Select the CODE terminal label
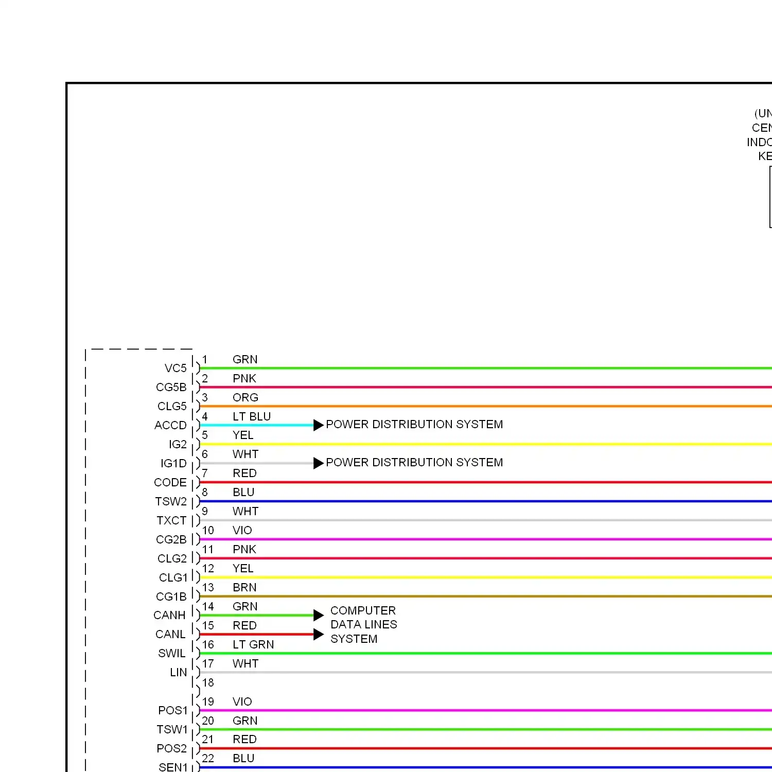This screenshot has height=772, width=772. (170, 483)
